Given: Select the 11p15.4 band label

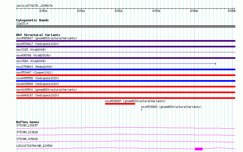Looking at the screenshot, I should coord(22,23).
